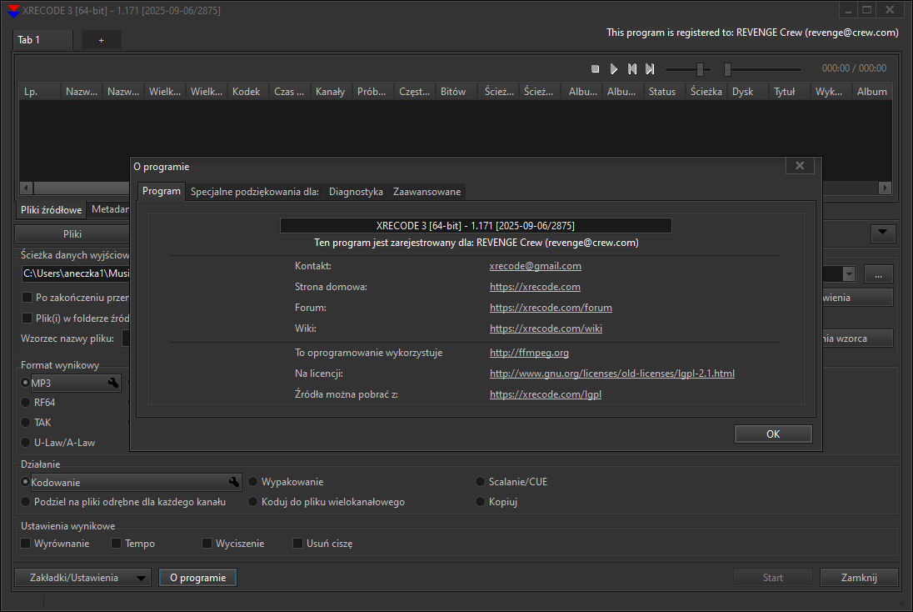Select the TAK output format
The image size is (913, 612).
tap(36, 423)
